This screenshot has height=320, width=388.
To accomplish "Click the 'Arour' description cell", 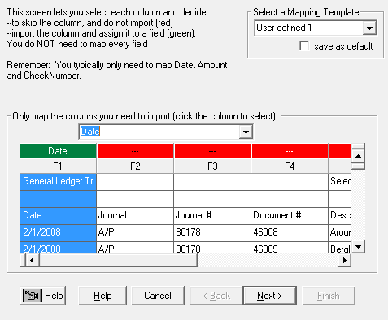I will coord(340,232).
